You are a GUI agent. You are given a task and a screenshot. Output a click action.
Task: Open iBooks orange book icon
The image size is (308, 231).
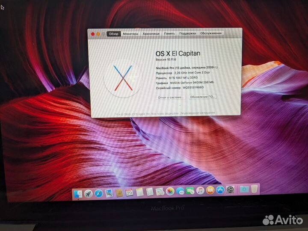[210, 190]
